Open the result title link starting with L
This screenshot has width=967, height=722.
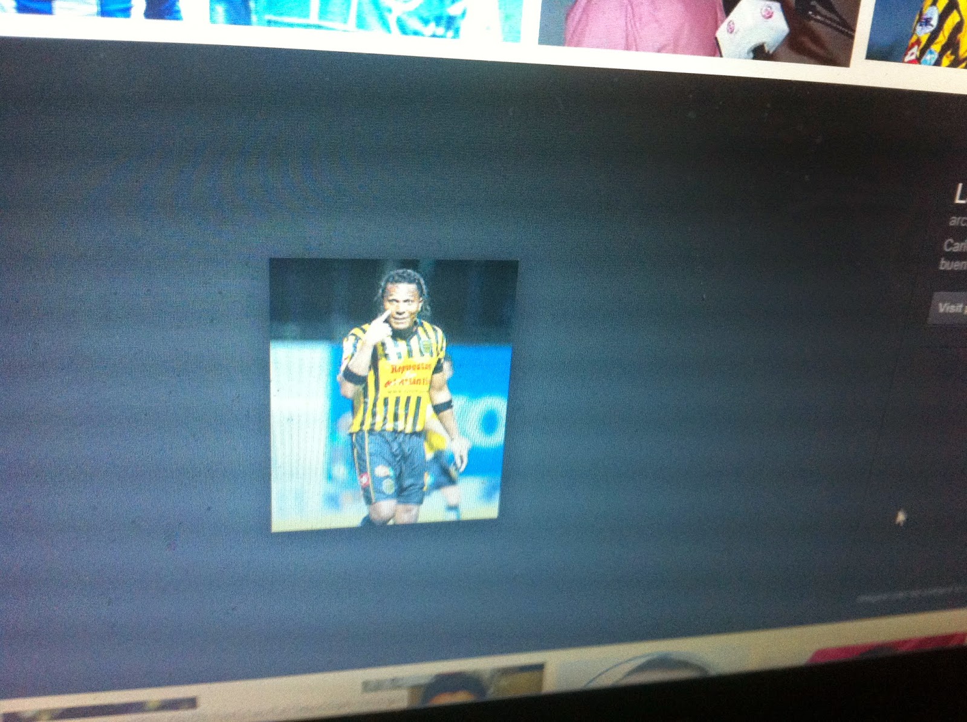tap(960, 195)
